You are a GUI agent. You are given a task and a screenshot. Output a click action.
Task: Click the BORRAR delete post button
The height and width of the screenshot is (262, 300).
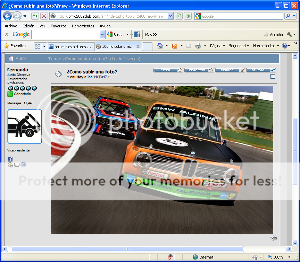click(x=230, y=70)
